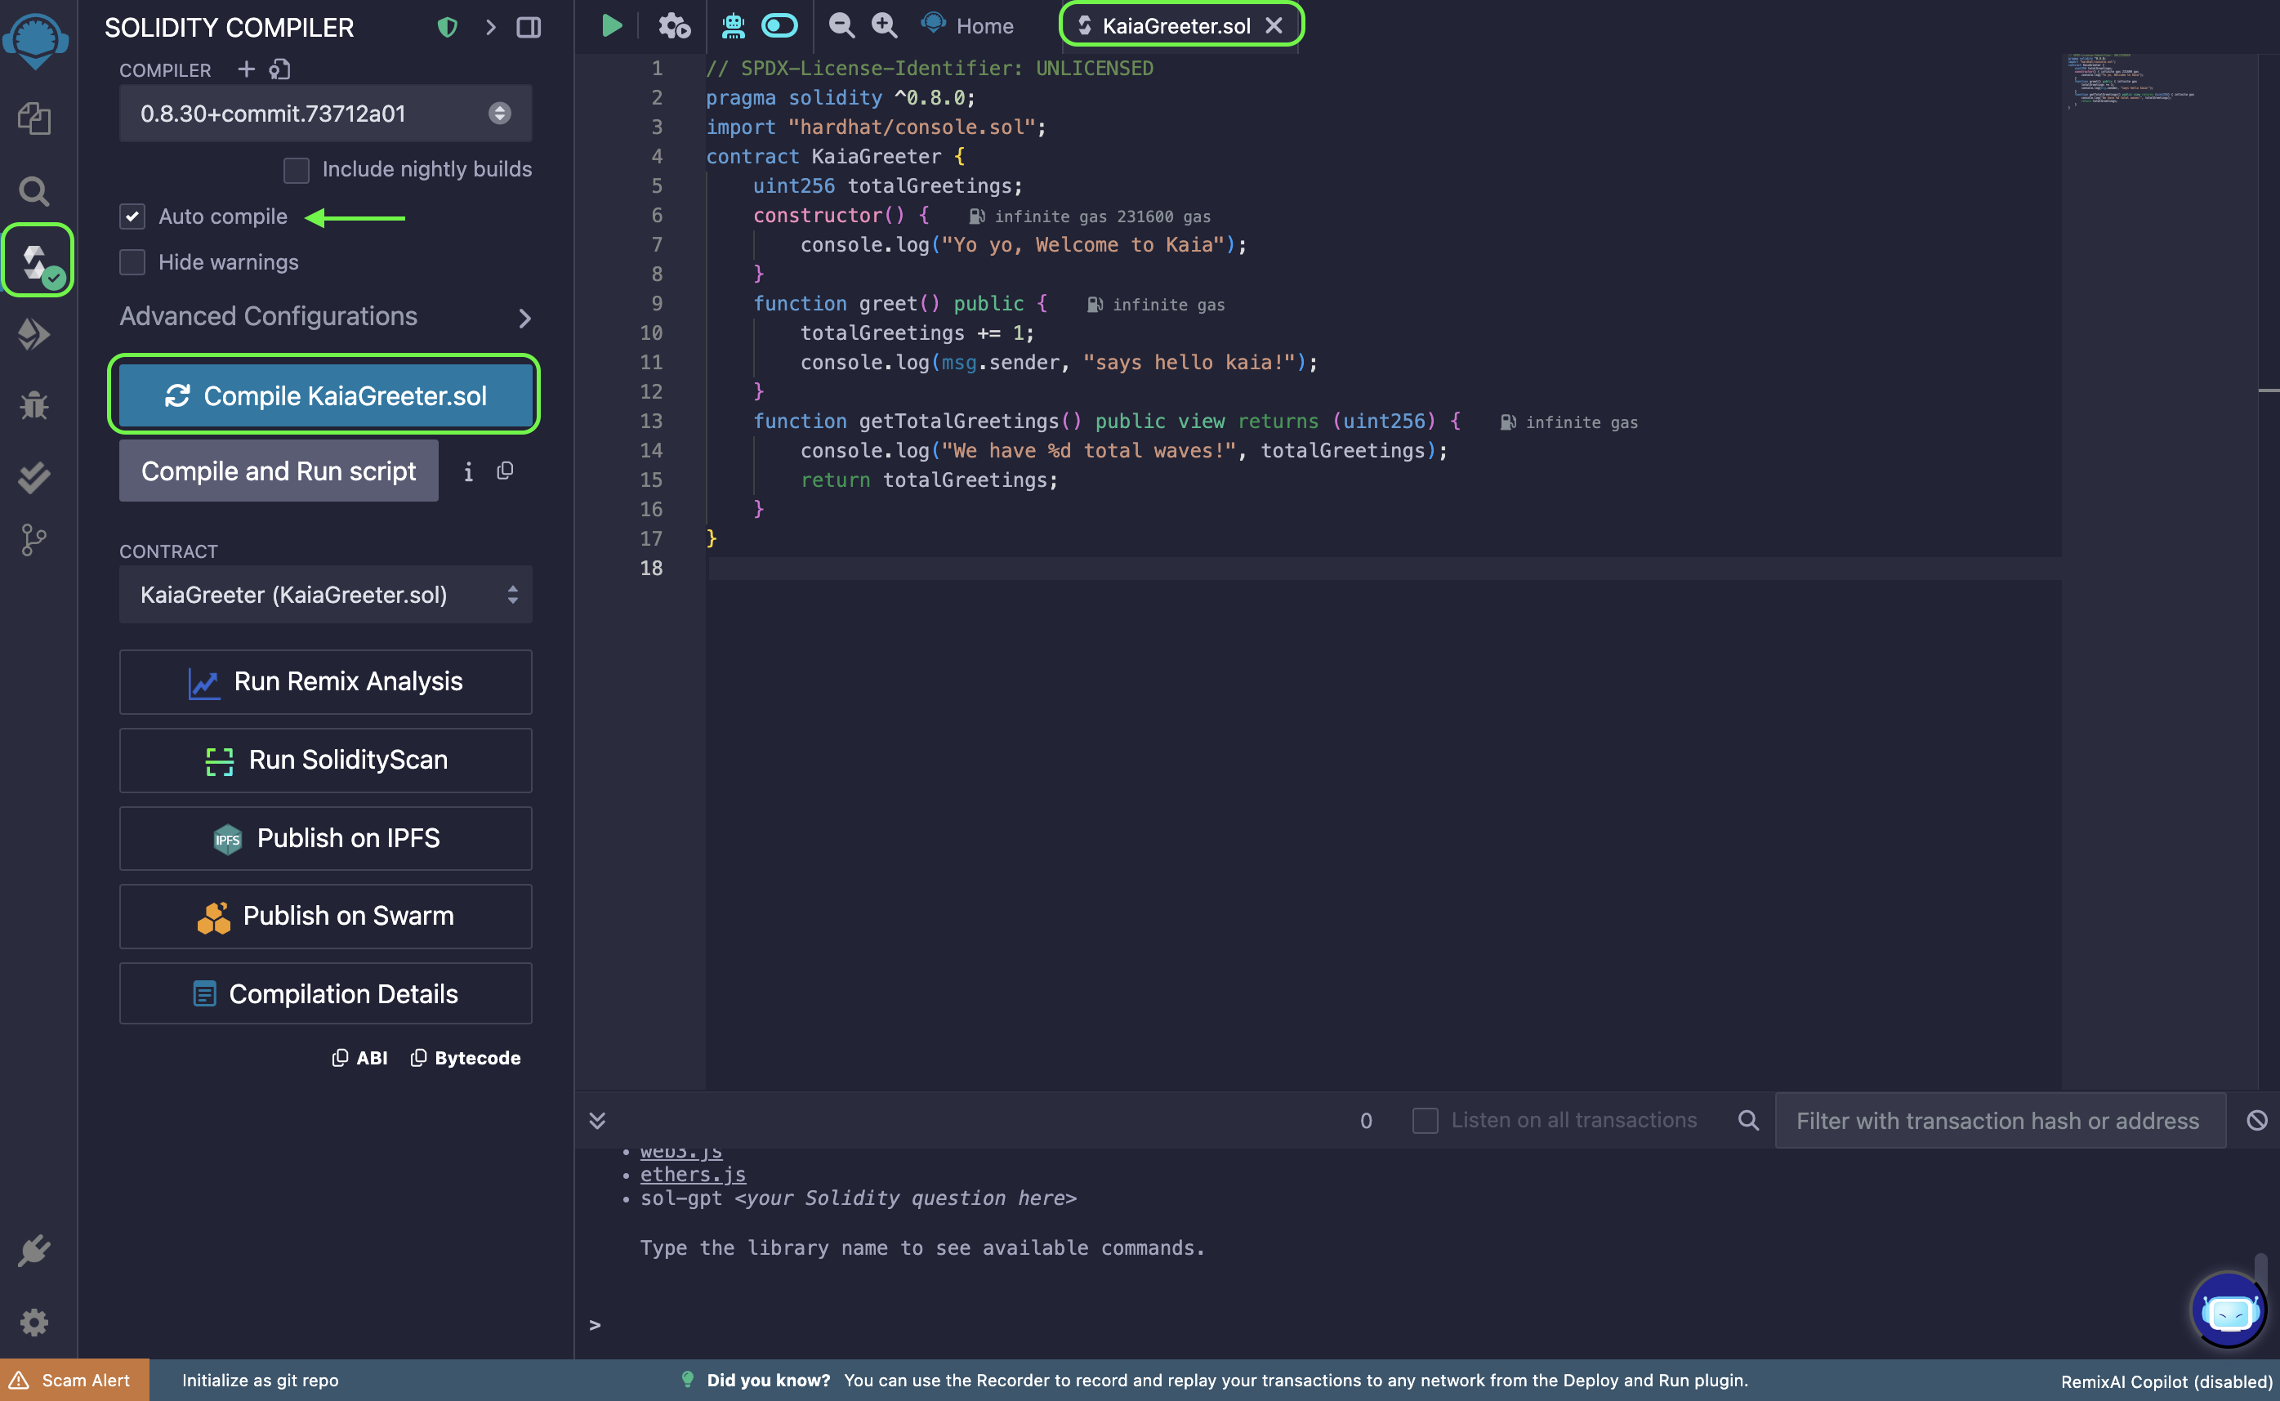Open the RemixAI chat bubble assistant
The image size is (2280, 1401).
[2229, 1310]
